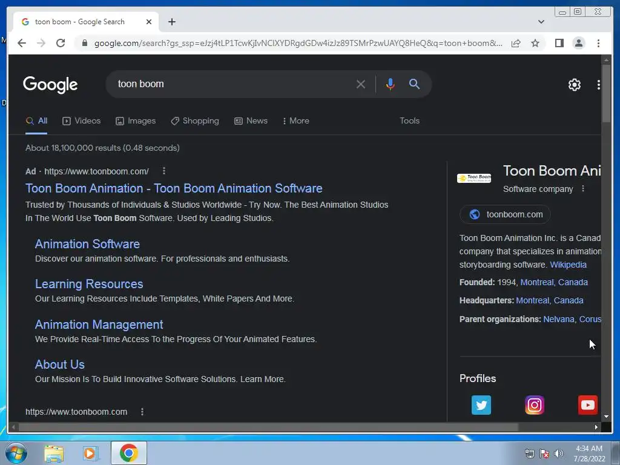Open the tab search dropdown arrow
The height and width of the screenshot is (465, 620).
click(x=541, y=22)
